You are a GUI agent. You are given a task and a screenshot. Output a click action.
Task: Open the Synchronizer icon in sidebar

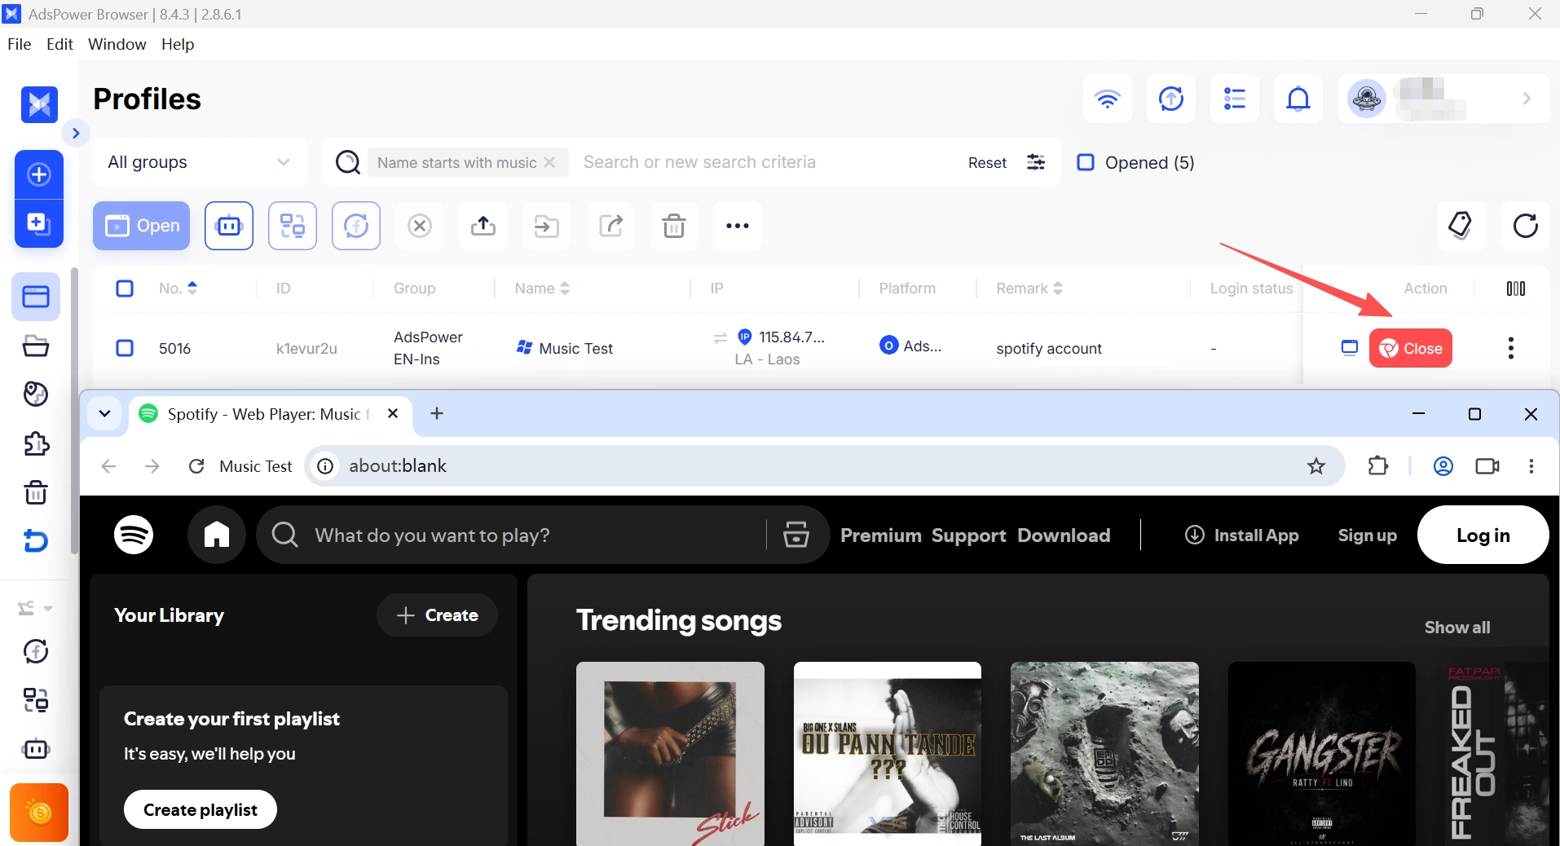pos(36,700)
